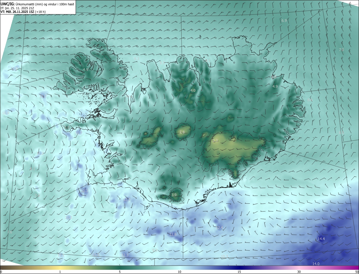Click the color scale tick labeled 0
Image resolution: width=359 pixels, height=274 pixels.
[x=1, y=272]
